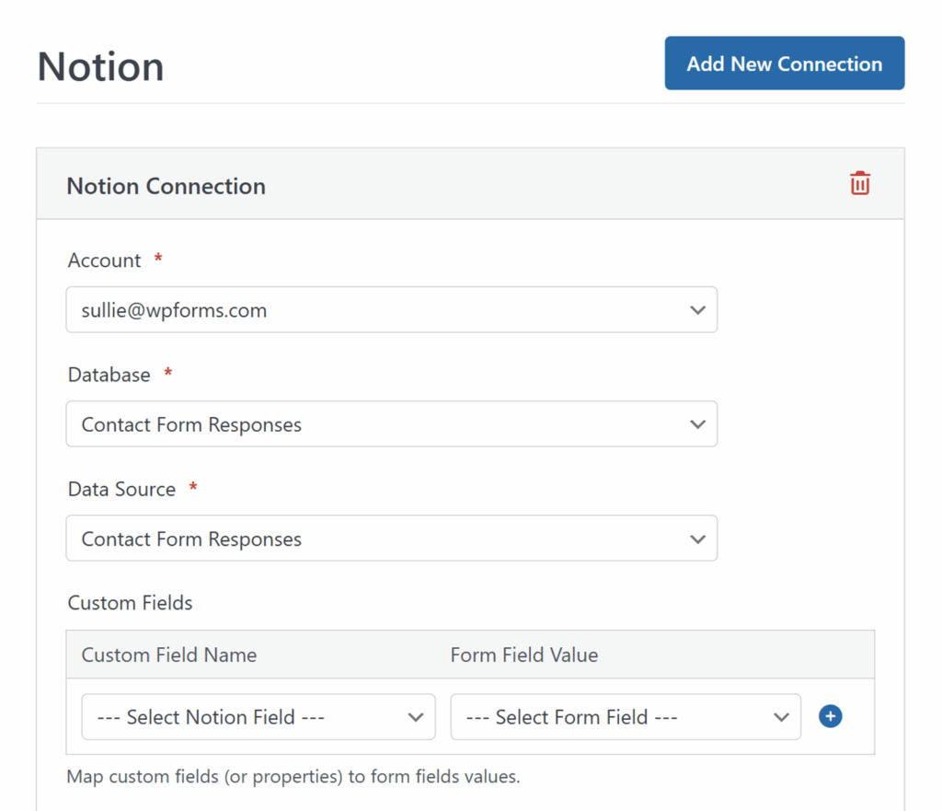Click the field mapping helper text below the table

(x=293, y=776)
